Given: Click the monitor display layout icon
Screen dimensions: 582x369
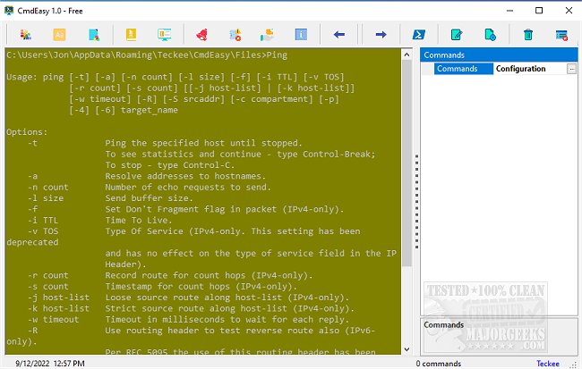Looking at the screenshot, I should tap(164, 35).
